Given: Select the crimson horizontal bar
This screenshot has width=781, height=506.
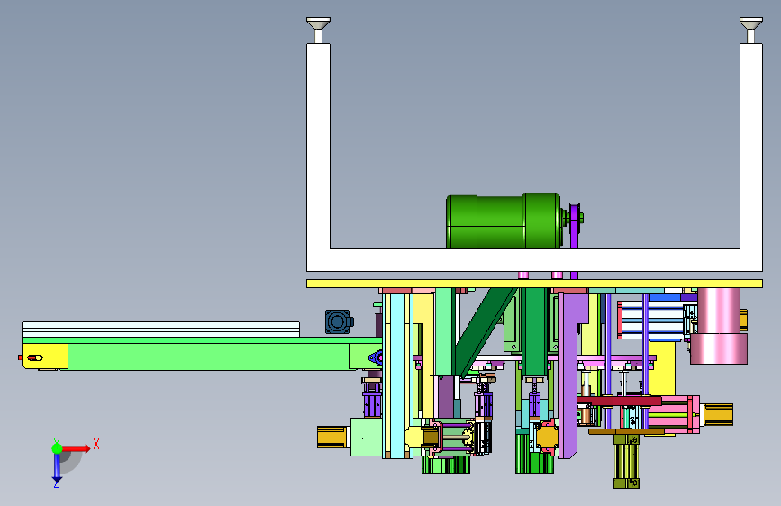Looking at the screenshot, I should pyautogui.click(x=619, y=401).
